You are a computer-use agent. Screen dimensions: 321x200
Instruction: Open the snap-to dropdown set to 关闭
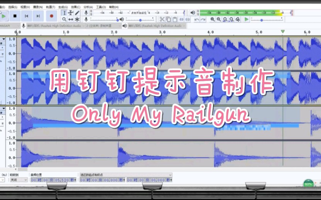click(19, 180)
